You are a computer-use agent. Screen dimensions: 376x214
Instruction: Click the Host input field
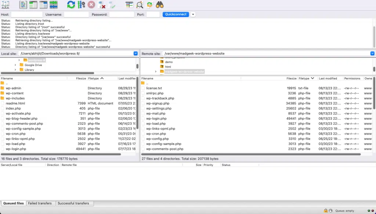point(26,15)
